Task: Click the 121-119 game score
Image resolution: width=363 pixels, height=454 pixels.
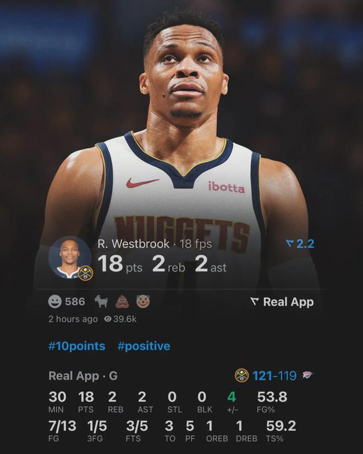Action: (274, 375)
